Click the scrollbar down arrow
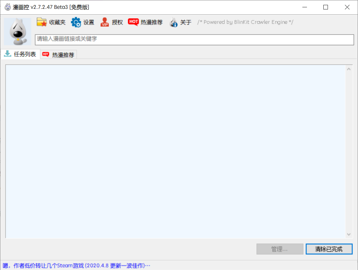The height and width of the screenshot is (270, 358). pyautogui.click(x=349, y=234)
